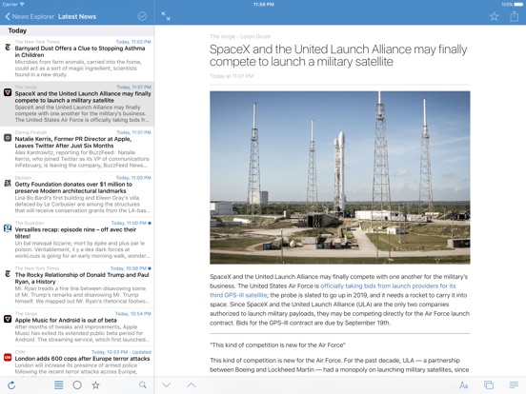Click the Today at 11:01 PM article date

click(232, 76)
